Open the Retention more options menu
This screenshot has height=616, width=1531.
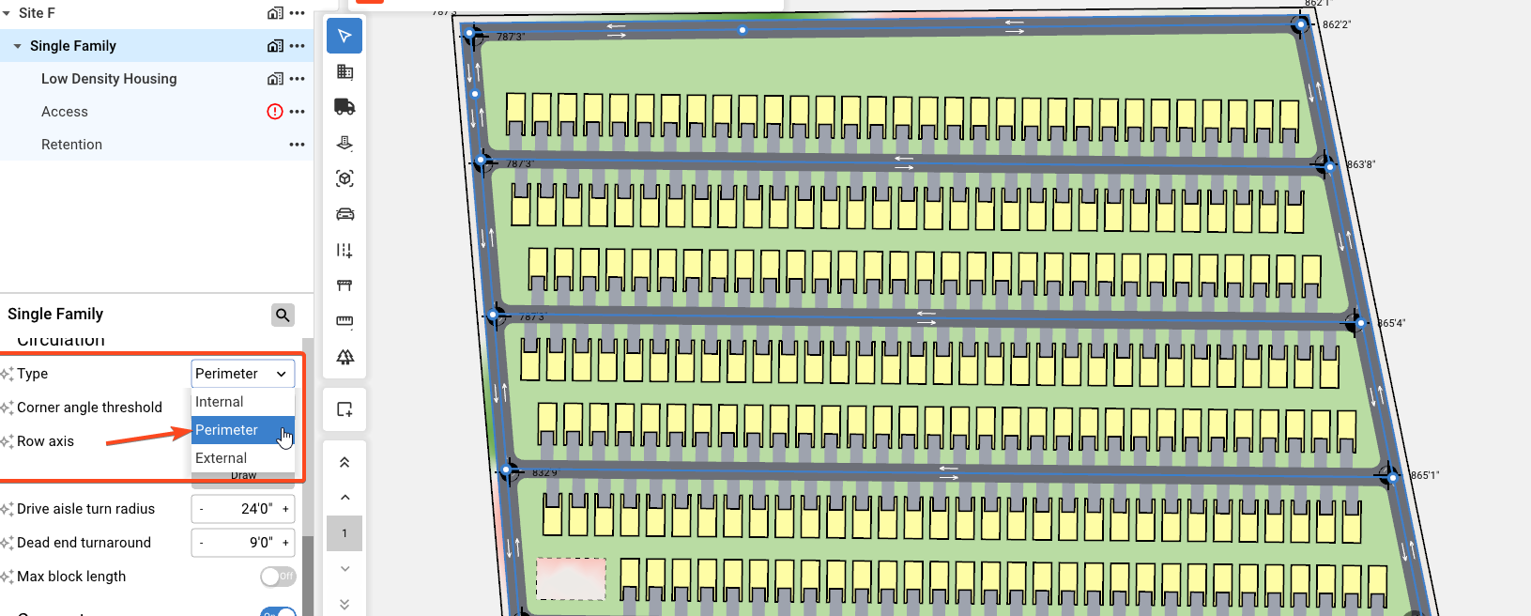click(x=297, y=145)
